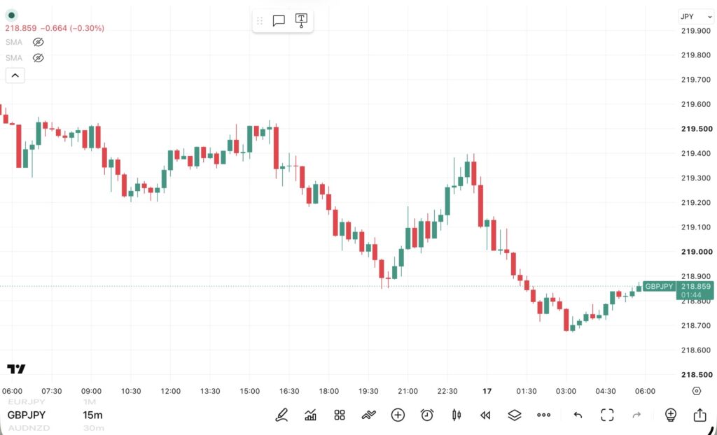Open the GBPJPY symbol selector
Screen dimensions: 717x435
[27, 415]
